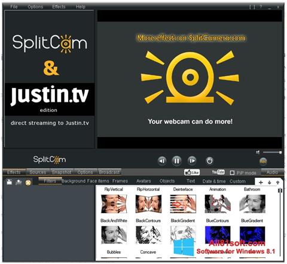Select the Objects category
The width and height of the screenshot is (287, 264).
coord(167,181)
